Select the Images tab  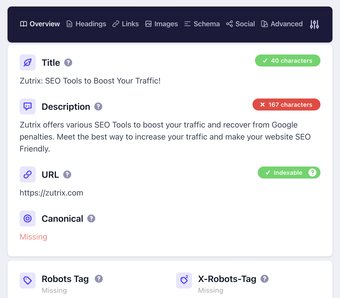pos(161,24)
